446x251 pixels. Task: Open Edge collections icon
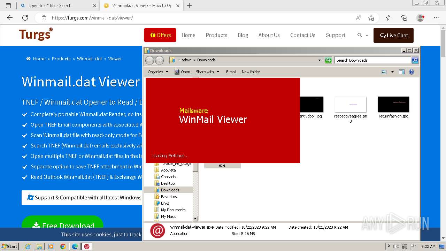[x=404, y=18]
